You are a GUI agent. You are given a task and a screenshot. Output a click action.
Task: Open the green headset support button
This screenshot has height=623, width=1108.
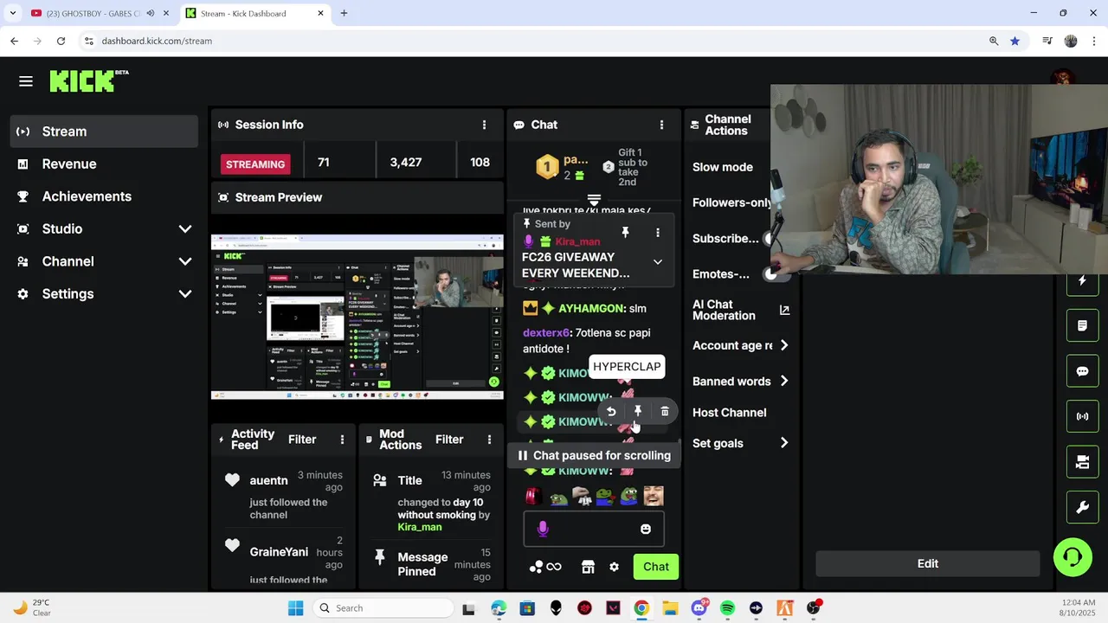(x=1073, y=557)
